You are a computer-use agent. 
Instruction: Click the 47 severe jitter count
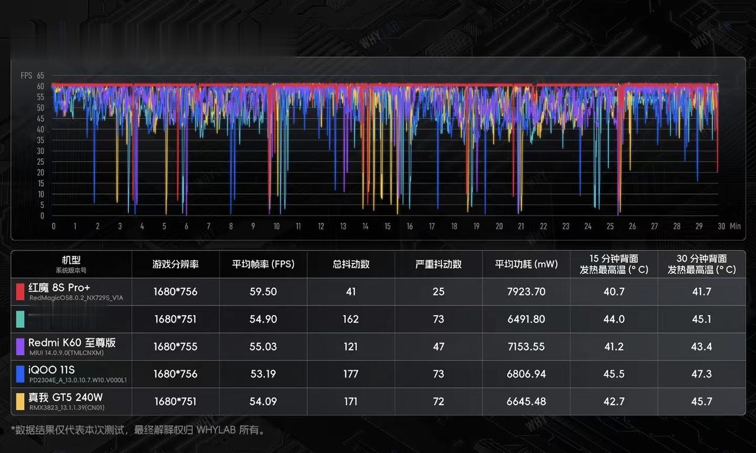[x=438, y=347]
